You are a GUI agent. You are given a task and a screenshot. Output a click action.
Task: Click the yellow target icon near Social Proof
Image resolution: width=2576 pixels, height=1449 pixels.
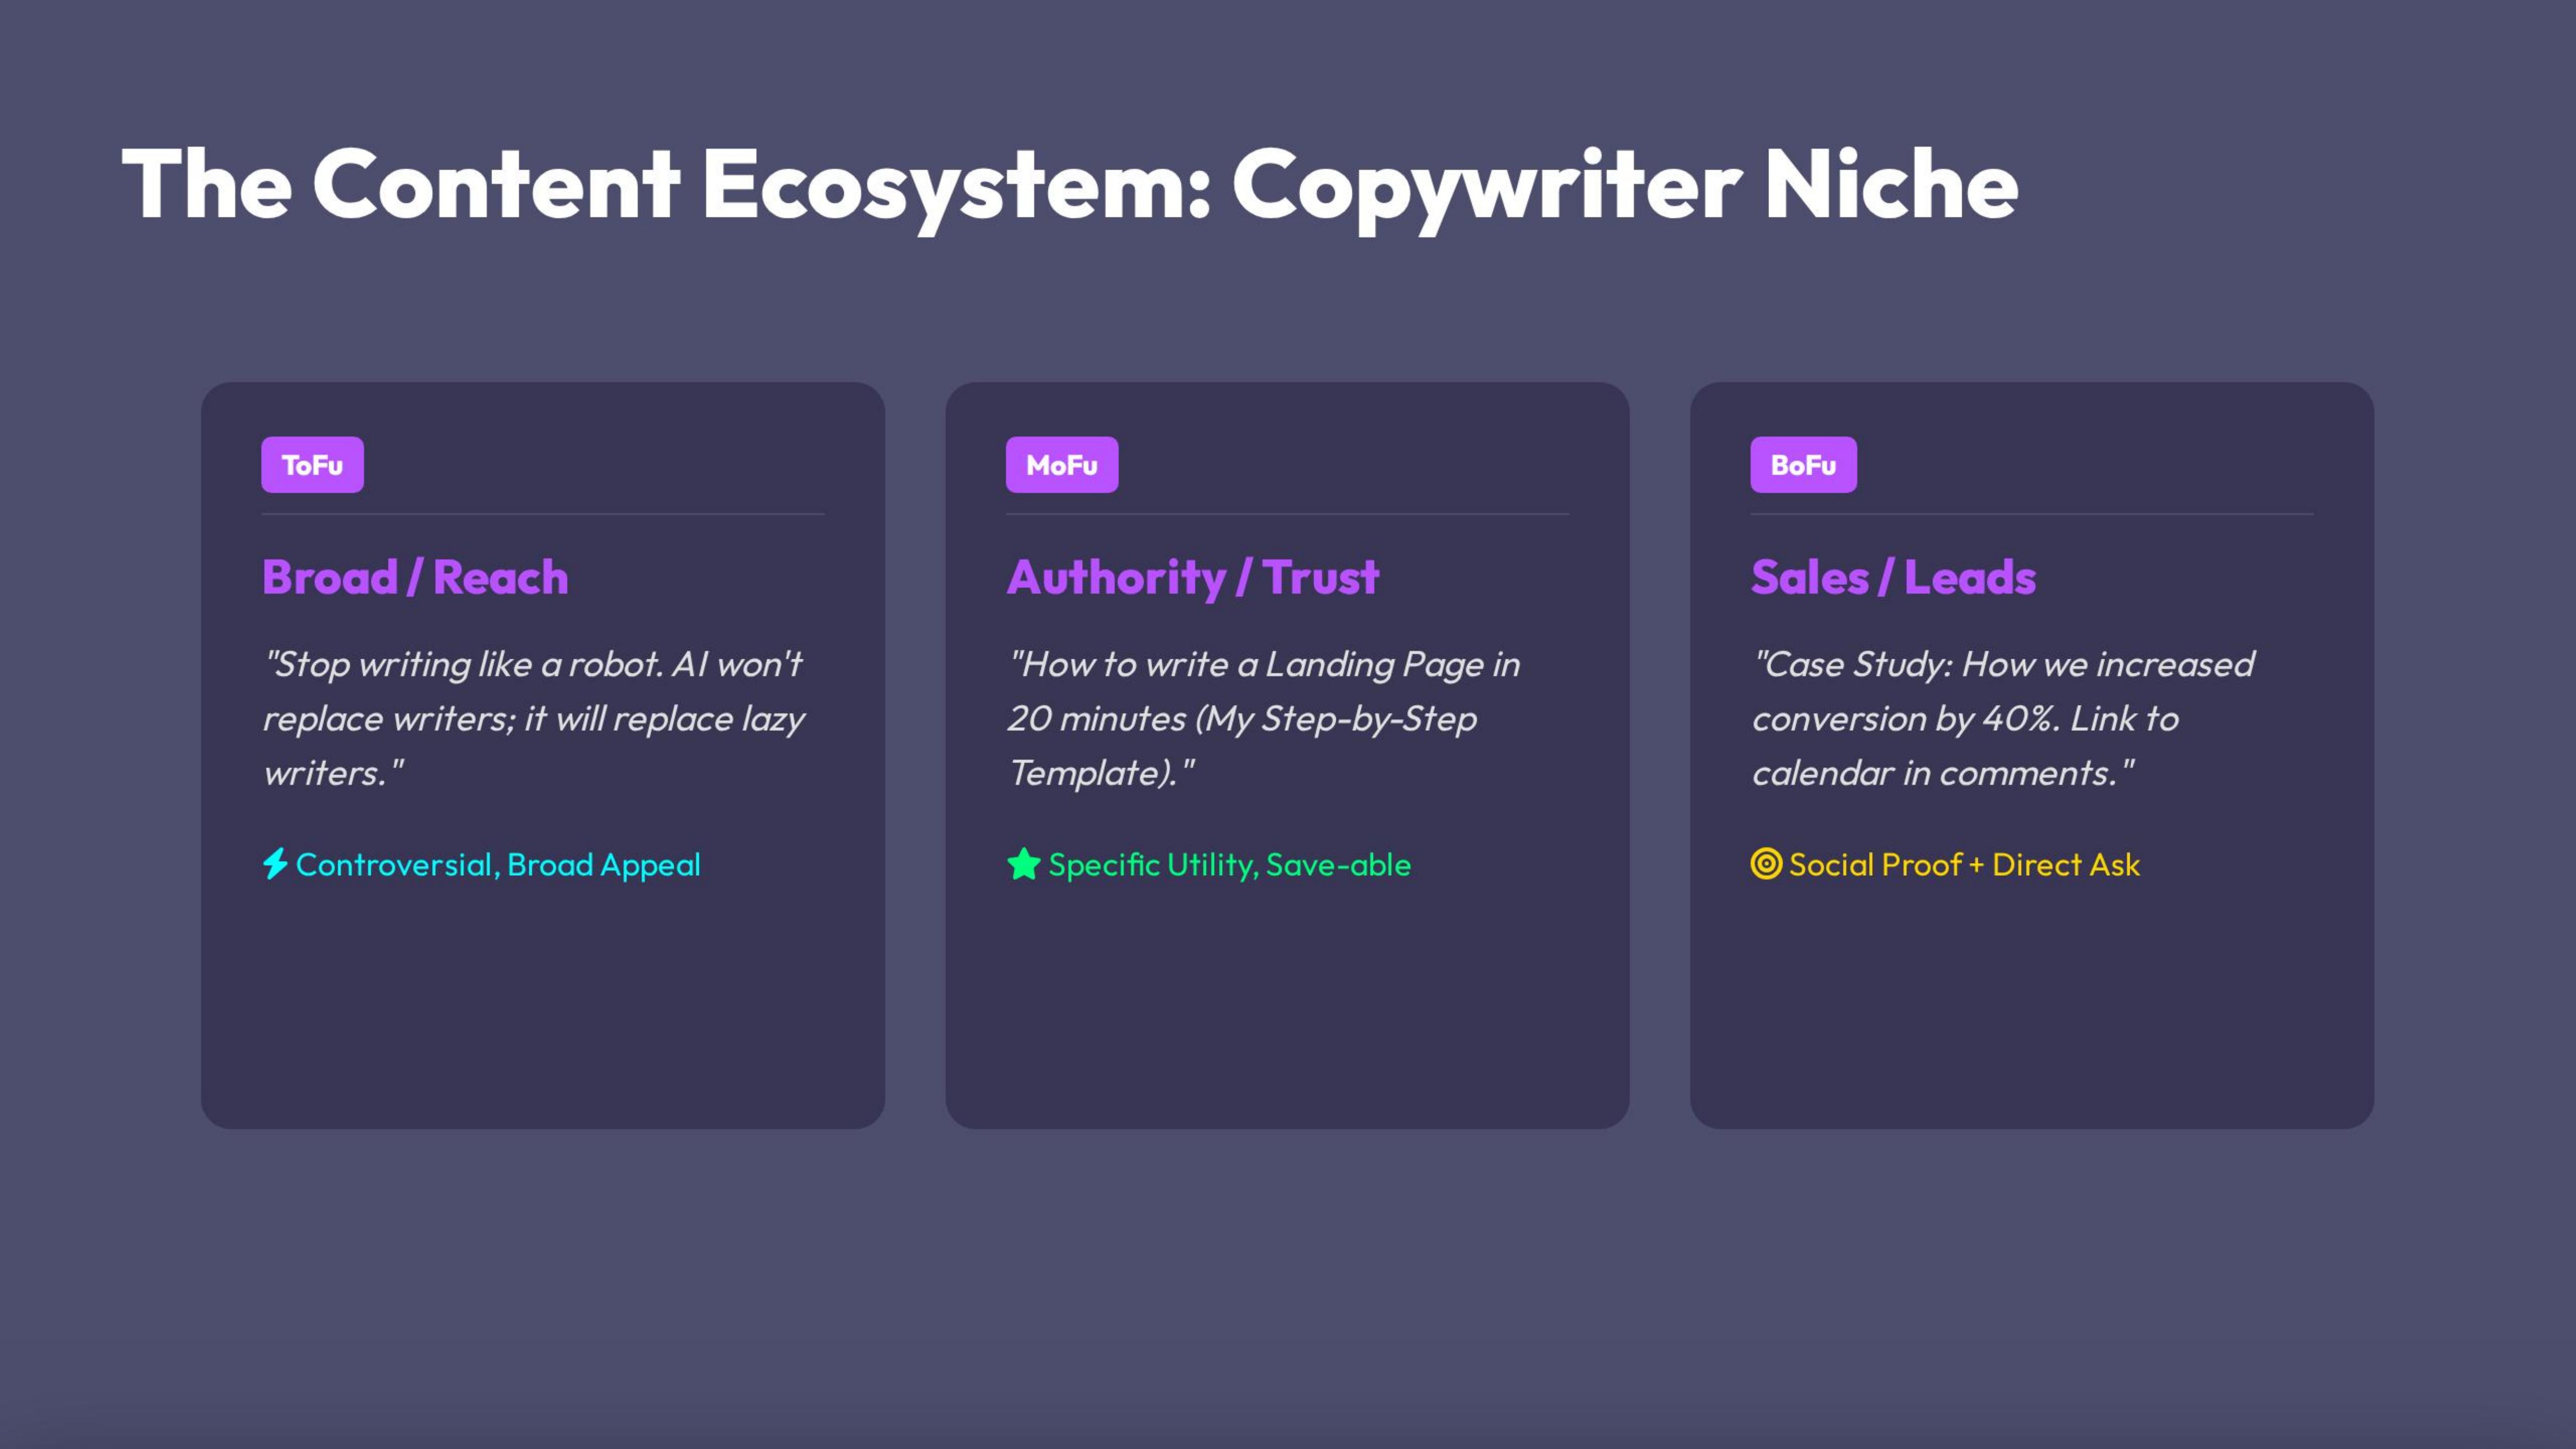point(1768,864)
